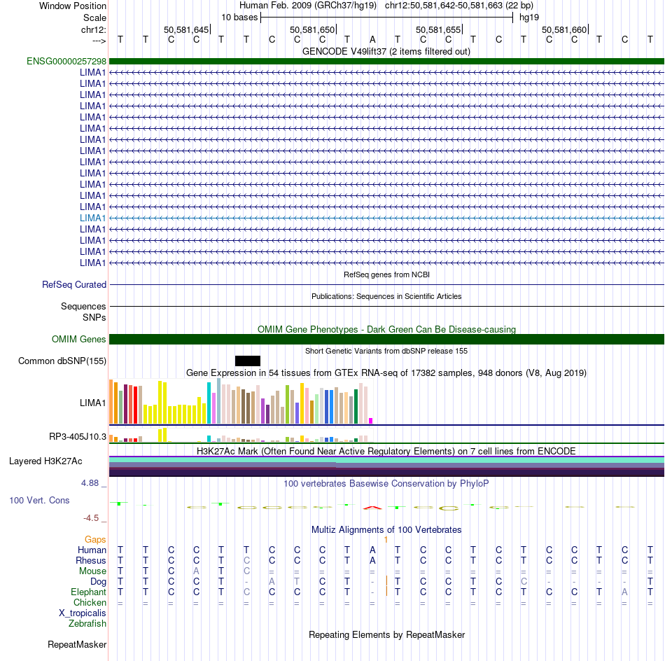Image resolution: width=665 pixels, height=661 pixels.
Task: Select the Zebrafish alignment row label
Action: click(x=87, y=624)
